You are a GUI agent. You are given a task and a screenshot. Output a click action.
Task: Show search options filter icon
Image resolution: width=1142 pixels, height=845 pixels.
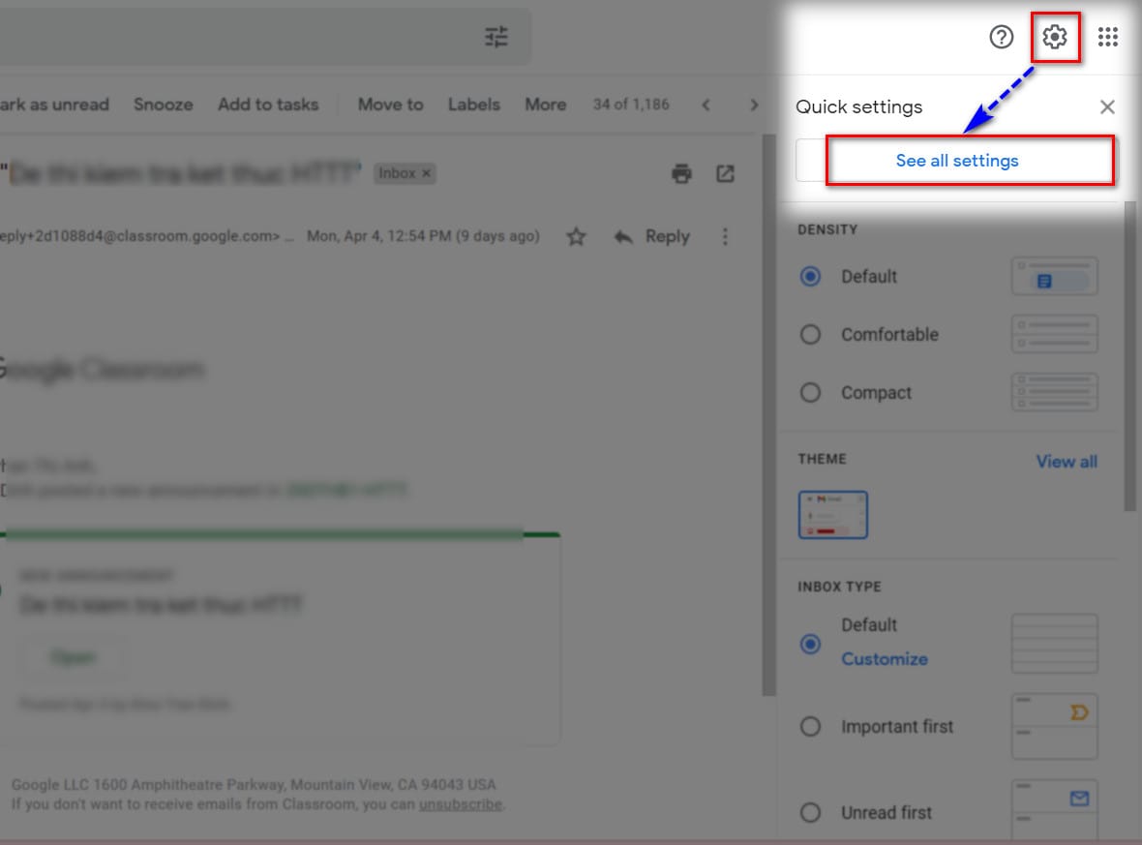click(x=496, y=37)
